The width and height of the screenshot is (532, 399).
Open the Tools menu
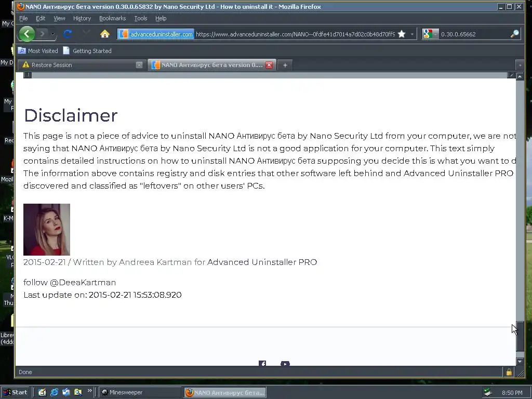click(140, 18)
